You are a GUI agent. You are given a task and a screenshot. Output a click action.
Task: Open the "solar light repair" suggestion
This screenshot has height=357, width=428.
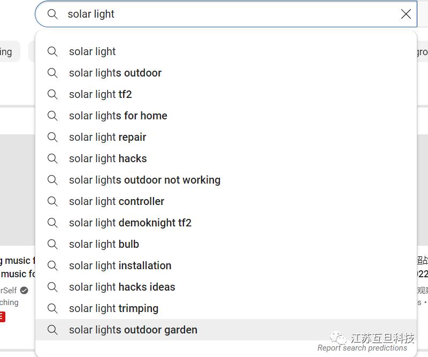[108, 137]
